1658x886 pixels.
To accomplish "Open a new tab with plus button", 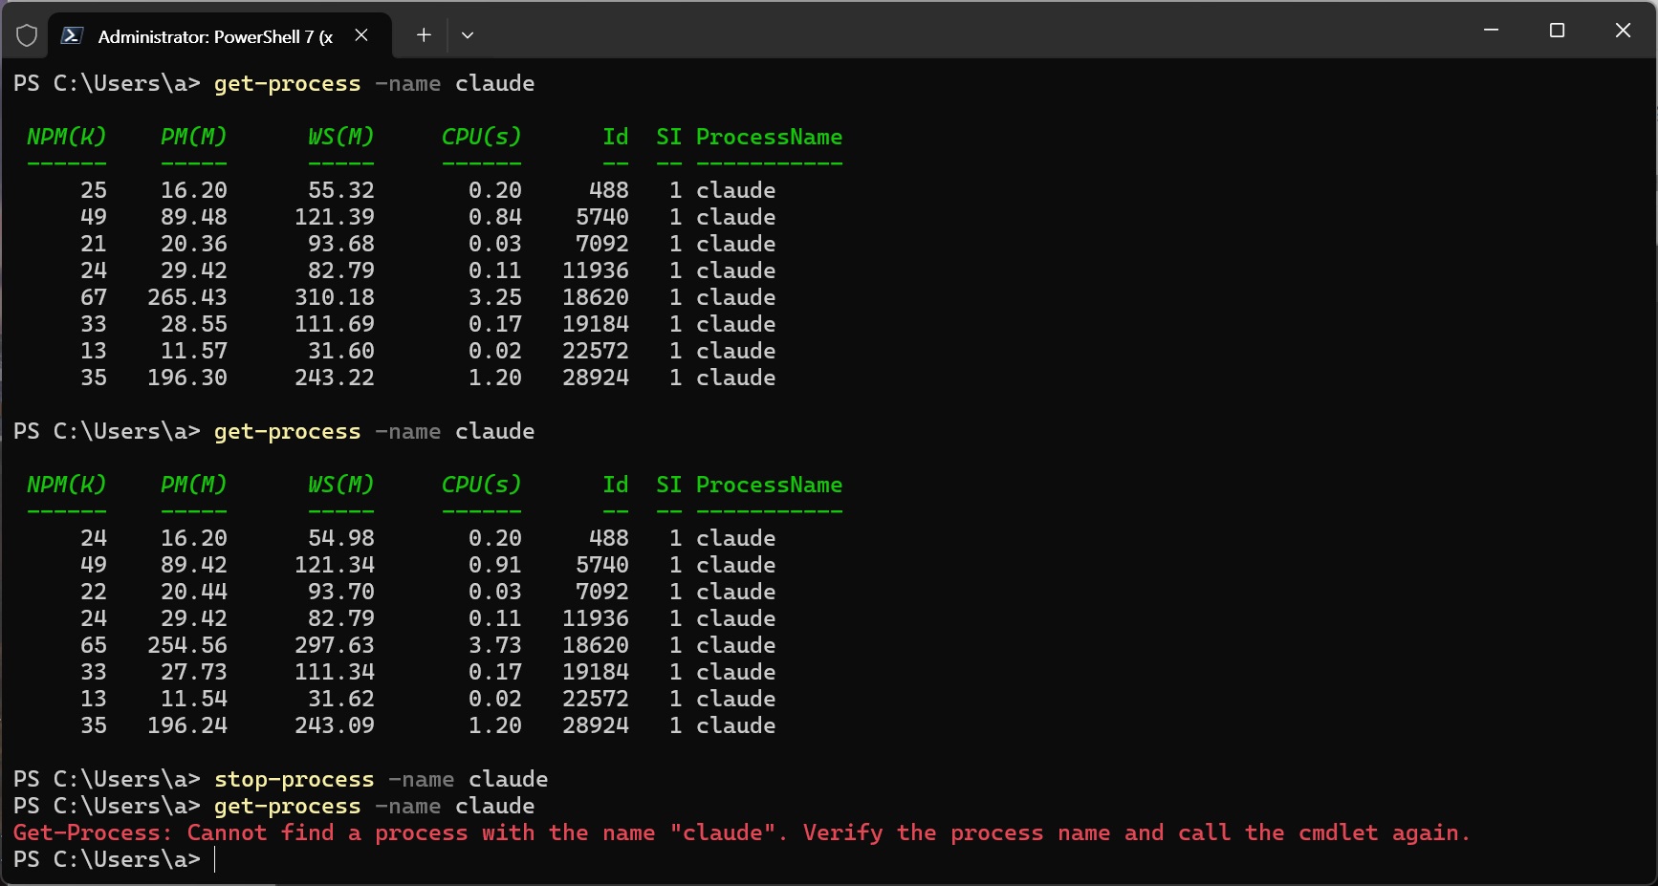I will click(x=424, y=35).
